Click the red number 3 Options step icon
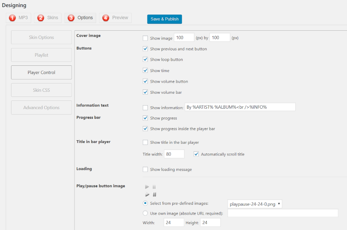This screenshot has width=347, height=230. tap(71, 18)
